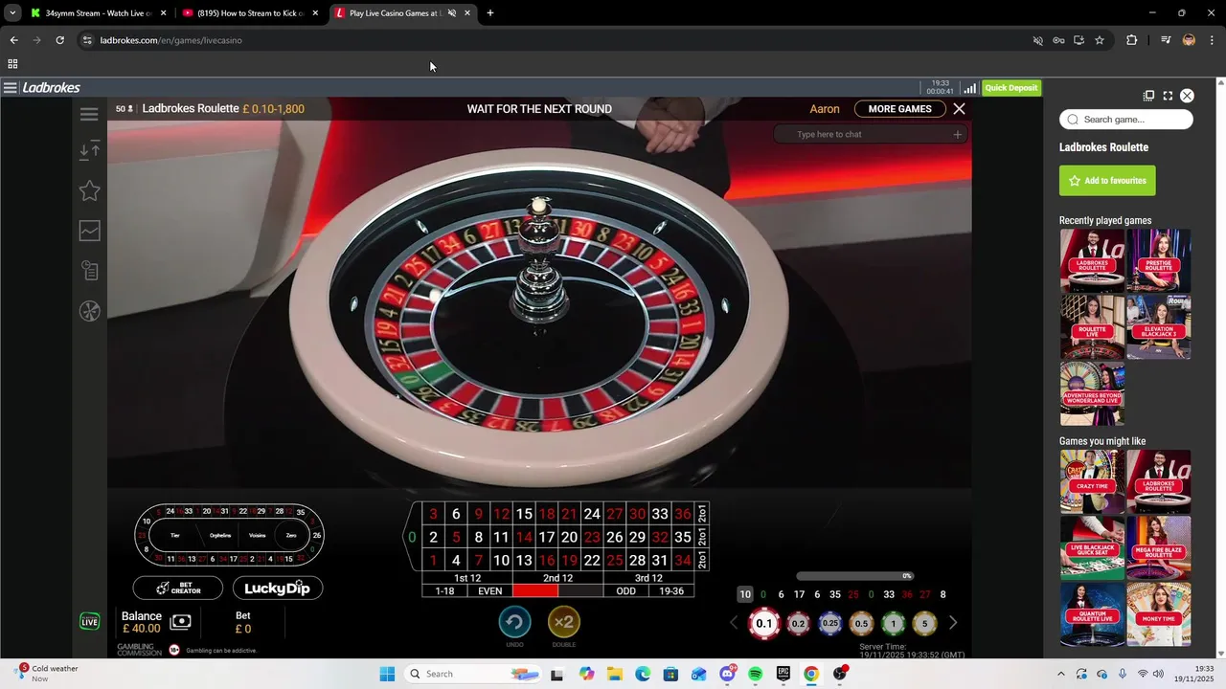Open Money Time game thumbnail
The width and height of the screenshot is (1226, 689).
(1159, 614)
